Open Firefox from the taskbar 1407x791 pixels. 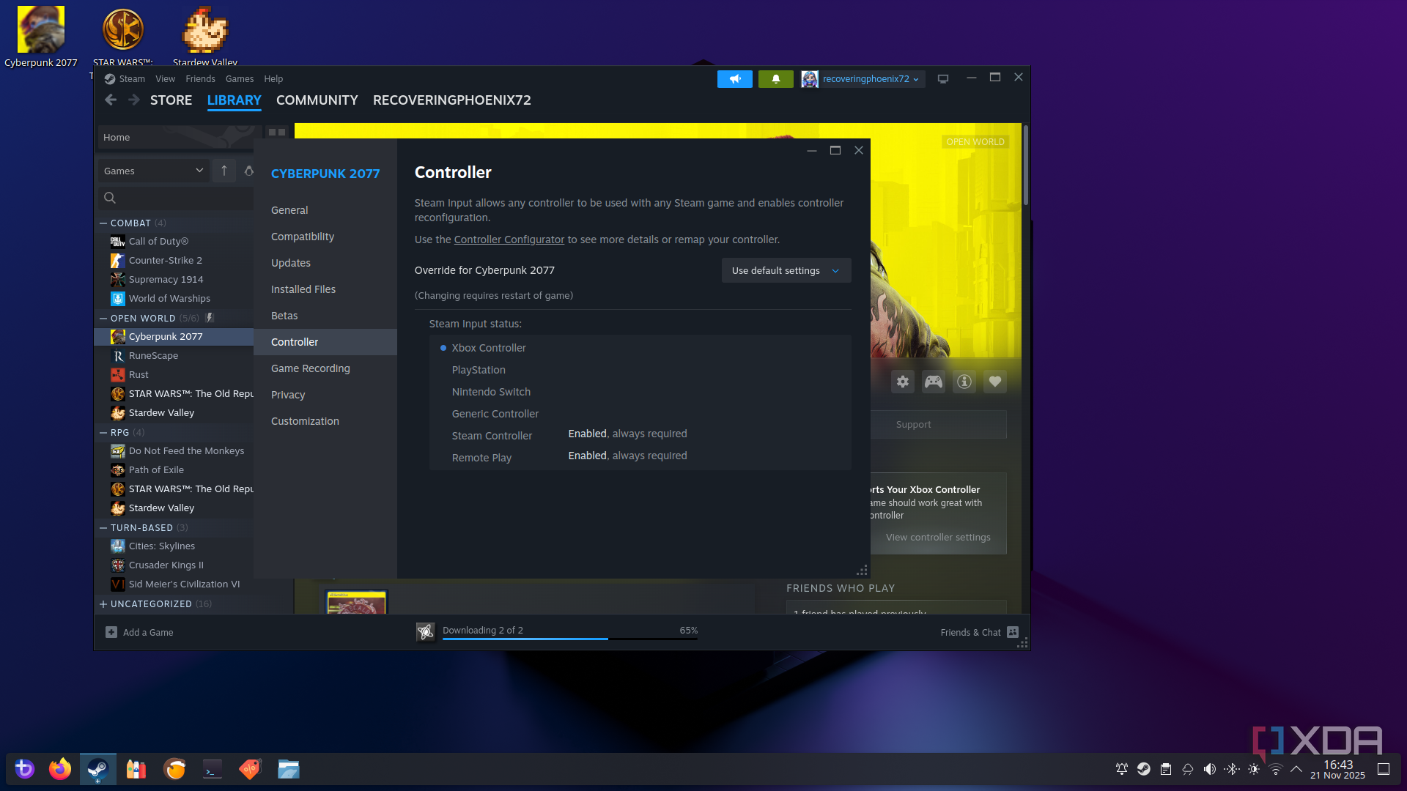60,769
